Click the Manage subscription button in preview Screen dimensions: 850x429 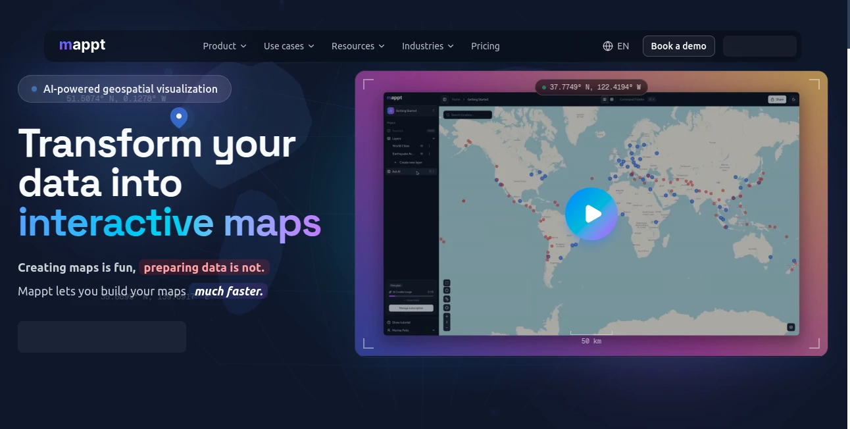(411, 308)
